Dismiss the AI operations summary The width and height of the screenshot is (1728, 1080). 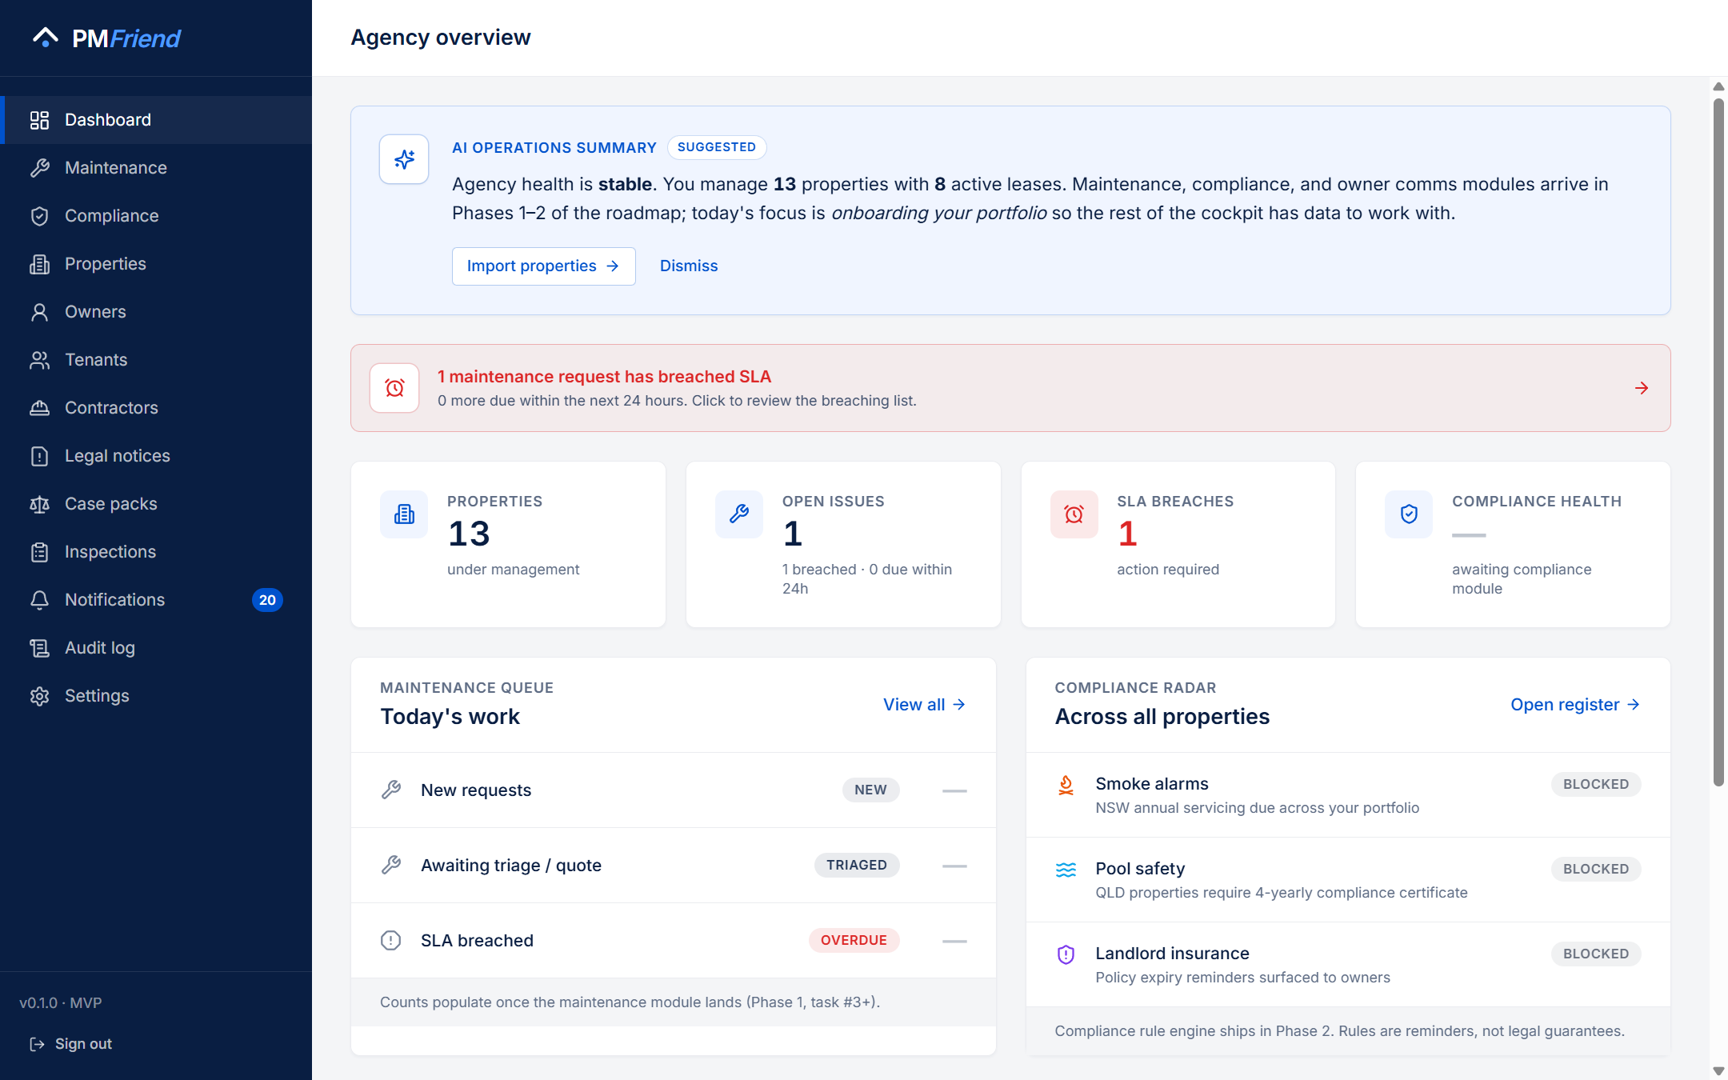click(689, 266)
